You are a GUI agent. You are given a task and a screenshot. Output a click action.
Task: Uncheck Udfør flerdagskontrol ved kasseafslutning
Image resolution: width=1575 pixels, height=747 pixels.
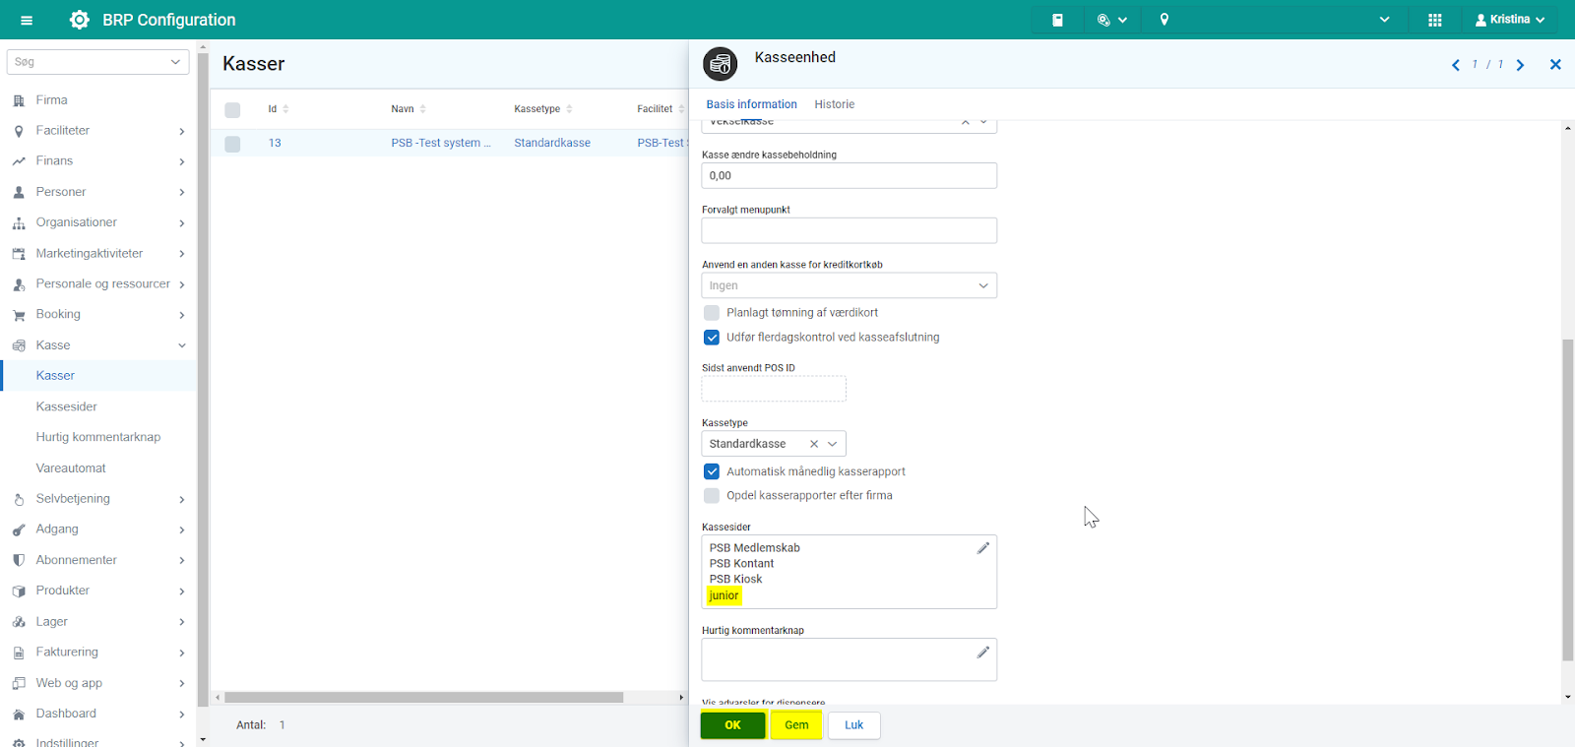(x=712, y=338)
